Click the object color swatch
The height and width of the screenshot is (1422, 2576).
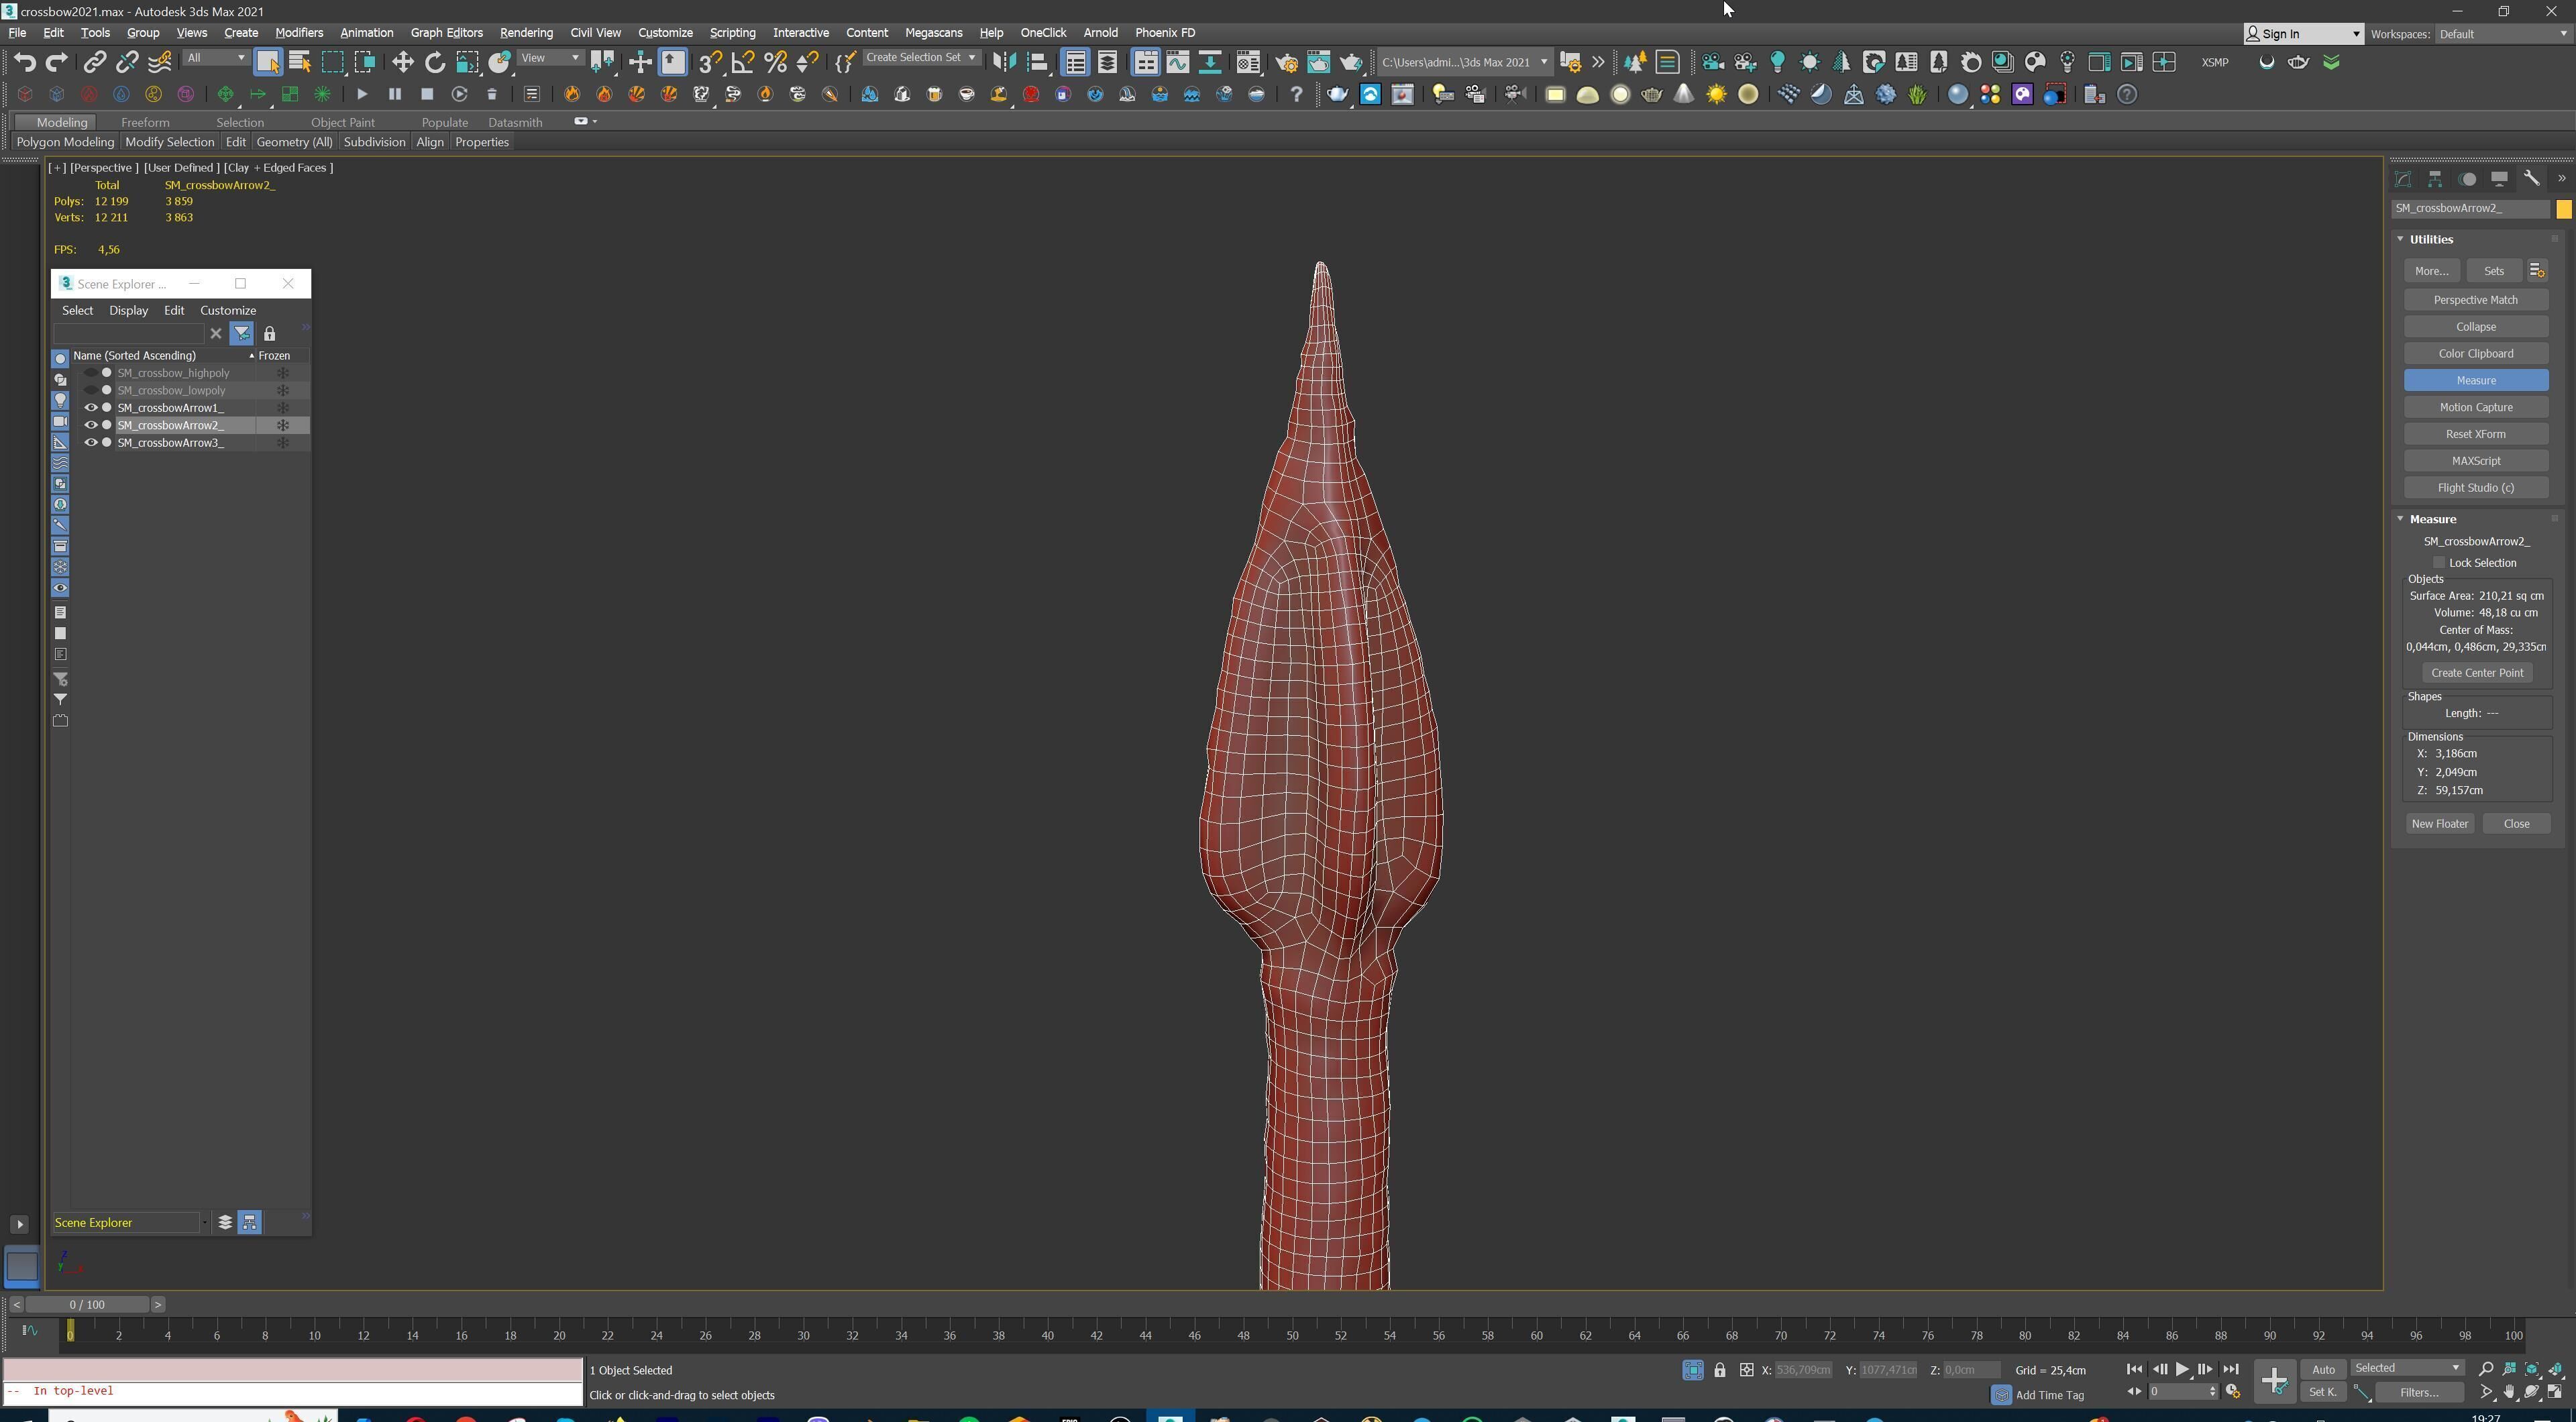click(2563, 209)
